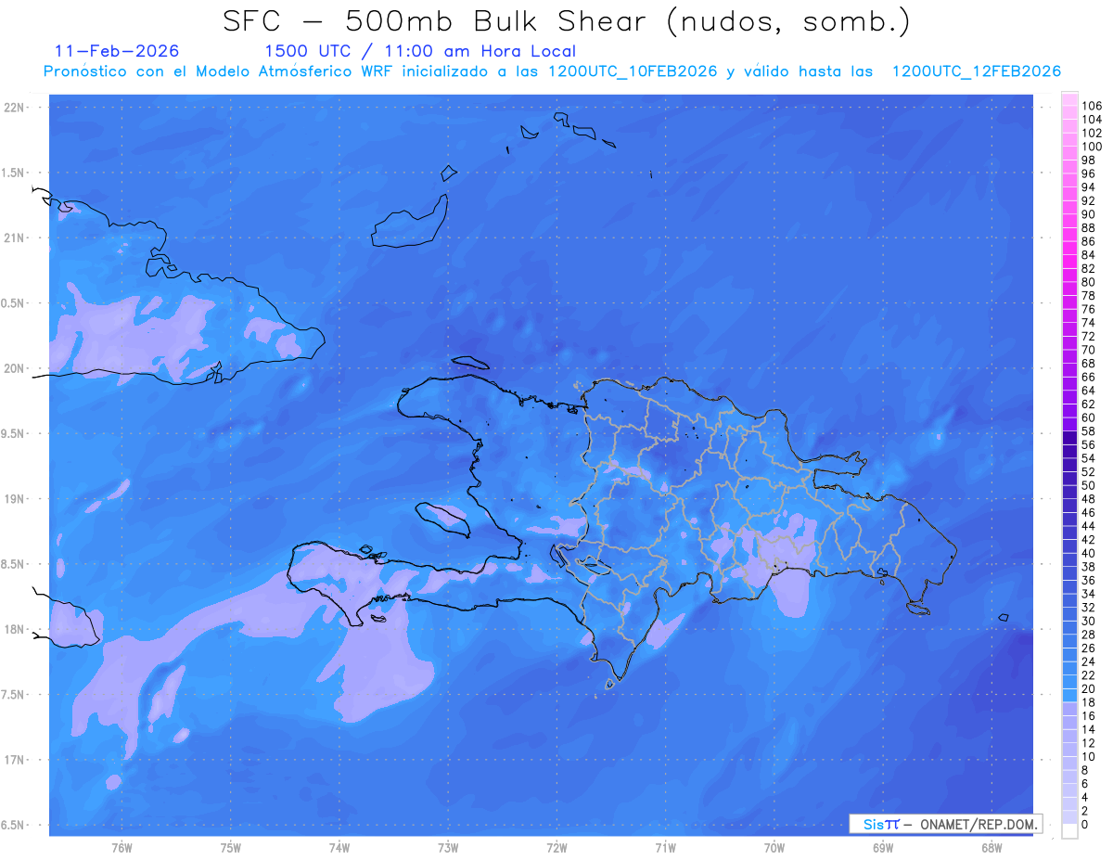The width and height of the screenshot is (1113, 860).
Task: Click the '75W' longitude axis label
Action: coord(230,848)
